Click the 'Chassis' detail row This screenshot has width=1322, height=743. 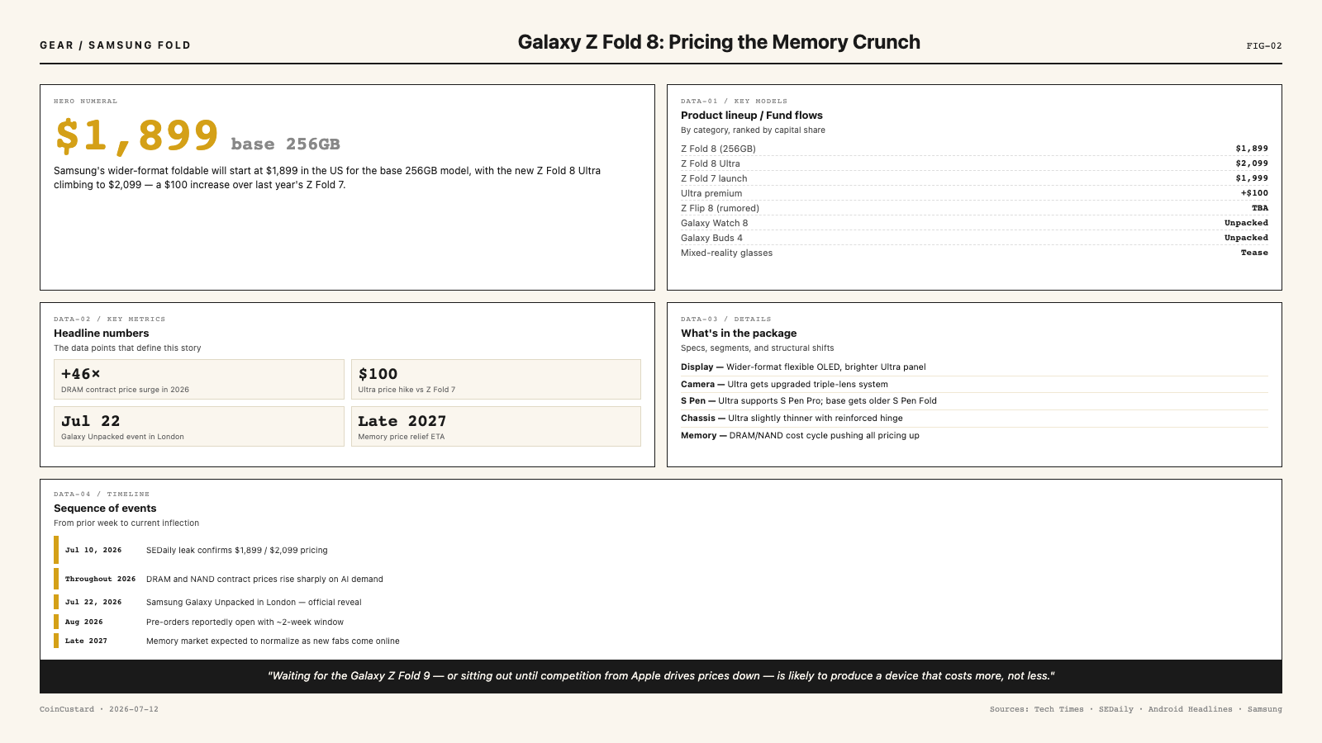pyautogui.click(x=974, y=419)
